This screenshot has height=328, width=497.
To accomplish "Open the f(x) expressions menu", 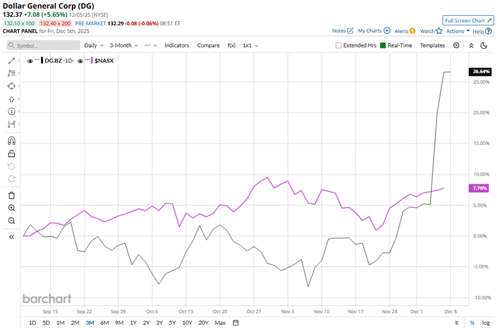I will 232,45.
